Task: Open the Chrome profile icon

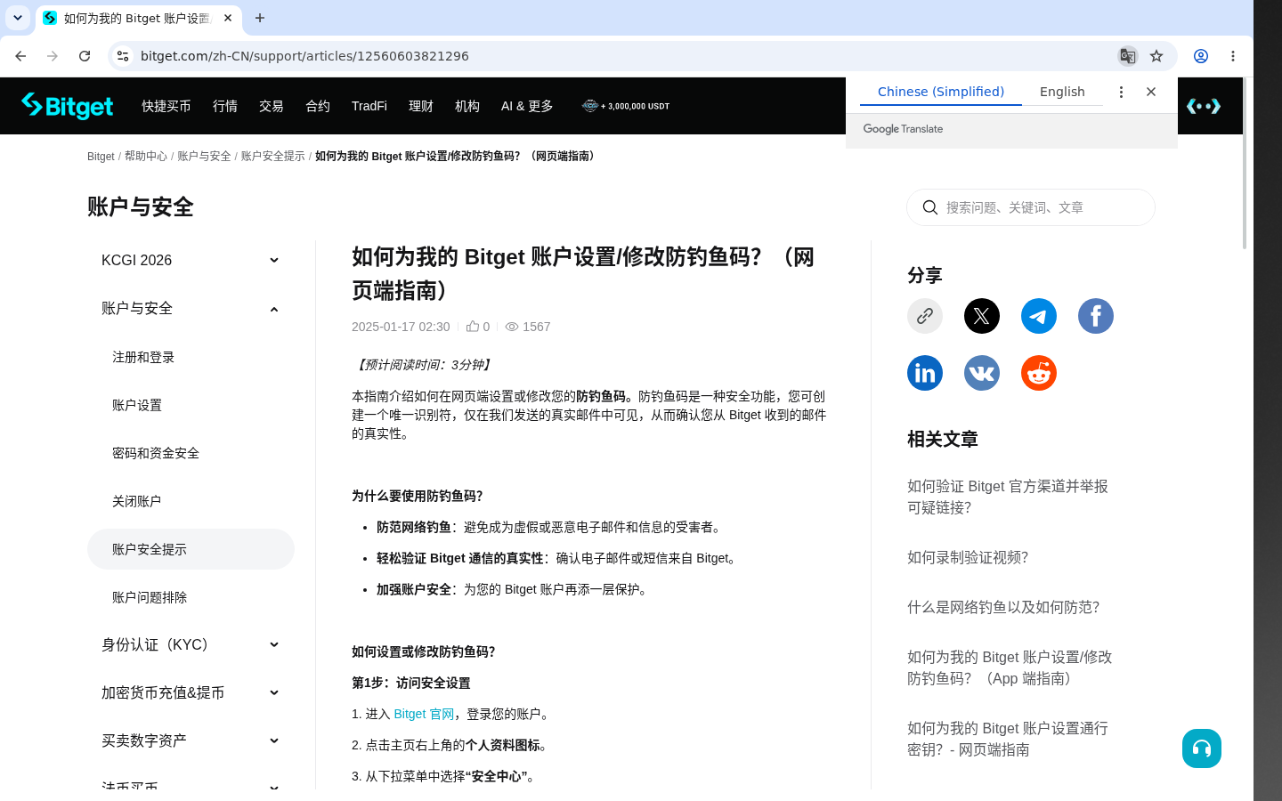Action: click(1201, 56)
